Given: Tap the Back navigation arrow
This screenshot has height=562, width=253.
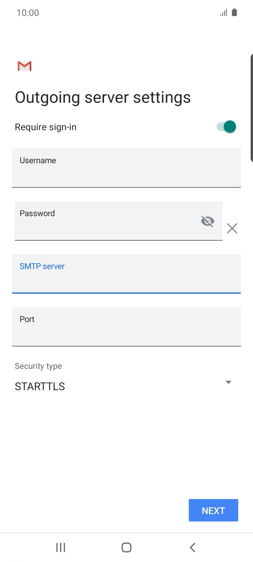Looking at the screenshot, I should (192, 547).
